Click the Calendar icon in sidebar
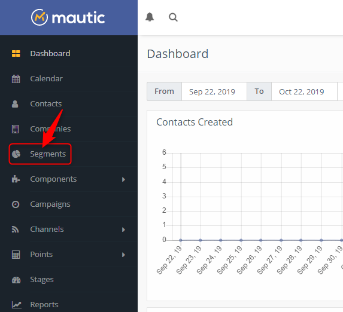 point(16,79)
